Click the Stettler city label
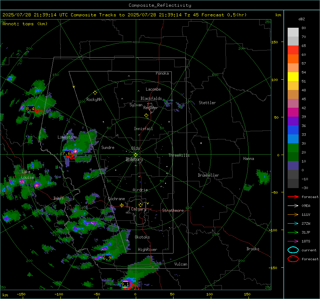The width and height of the screenshot is (320, 299). coord(207,103)
